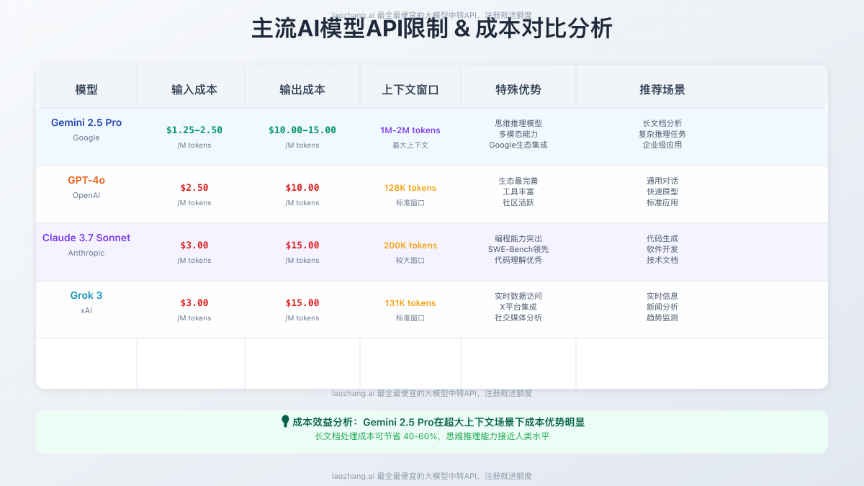The image size is (864, 486).
Task: Select the Claude 3.7 Sonnet model name
Action: (86, 238)
